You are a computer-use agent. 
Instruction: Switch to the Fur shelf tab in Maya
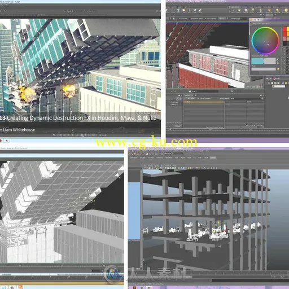pyautogui.click(x=195, y=157)
